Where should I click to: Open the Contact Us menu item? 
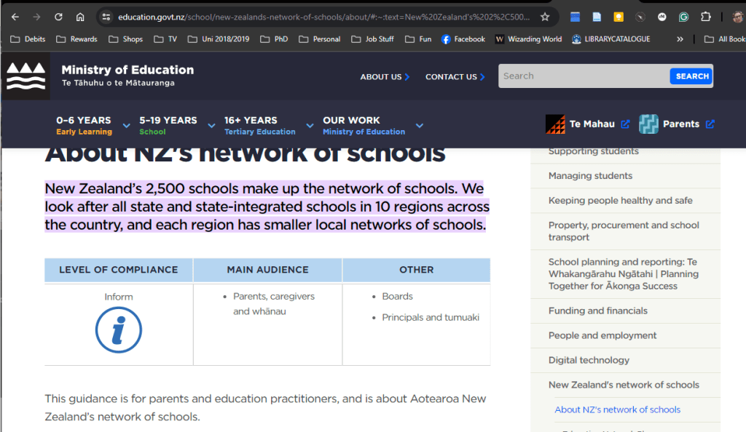point(455,76)
